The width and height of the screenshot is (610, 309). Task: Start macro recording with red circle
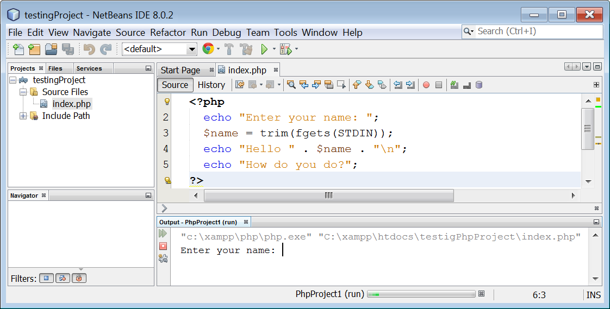pyautogui.click(x=426, y=85)
